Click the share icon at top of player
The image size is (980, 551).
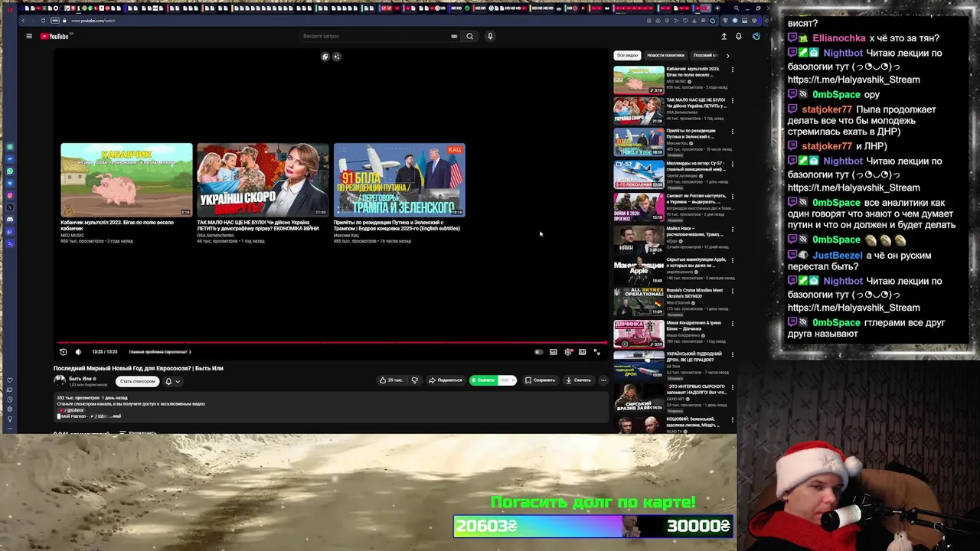[x=336, y=57]
